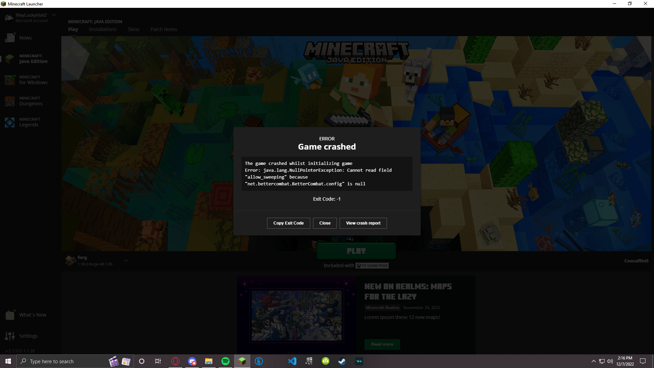654x368 pixels.
Task: Open Visual Studio Code from taskbar
Action: (292, 361)
